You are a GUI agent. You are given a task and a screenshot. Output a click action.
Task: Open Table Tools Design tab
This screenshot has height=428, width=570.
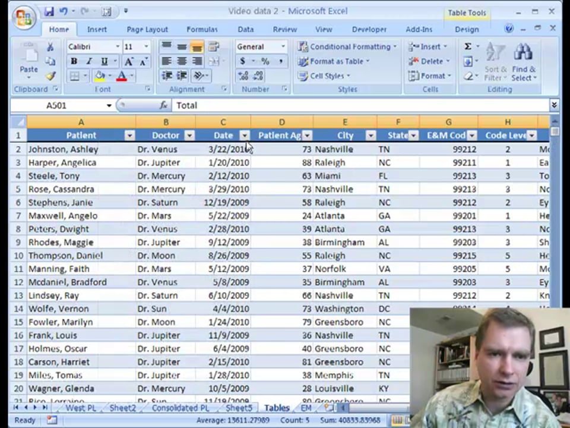467,30
